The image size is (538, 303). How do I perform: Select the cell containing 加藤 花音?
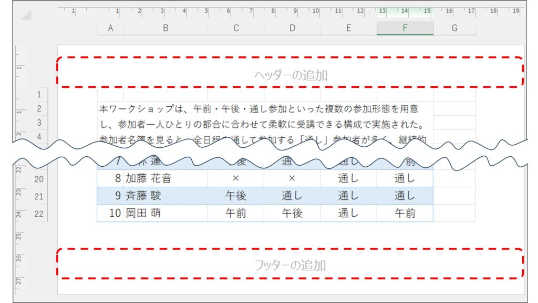pos(165,179)
